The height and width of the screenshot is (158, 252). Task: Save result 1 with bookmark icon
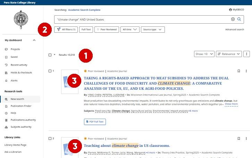point(239,71)
